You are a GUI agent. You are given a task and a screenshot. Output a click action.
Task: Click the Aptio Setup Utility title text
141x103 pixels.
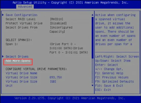point(70,3)
